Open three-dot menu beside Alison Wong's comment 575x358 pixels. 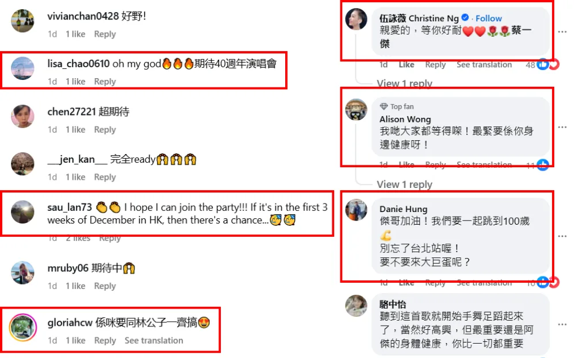pos(562,127)
